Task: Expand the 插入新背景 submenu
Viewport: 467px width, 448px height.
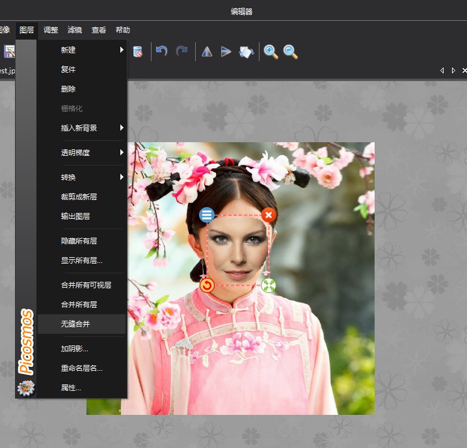Action: (x=82, y=128)
